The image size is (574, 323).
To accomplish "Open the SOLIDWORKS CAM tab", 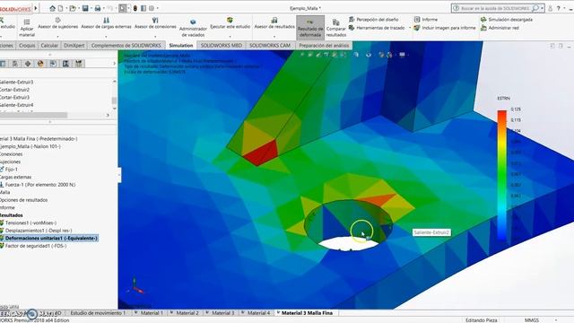I will click(270, 46).
